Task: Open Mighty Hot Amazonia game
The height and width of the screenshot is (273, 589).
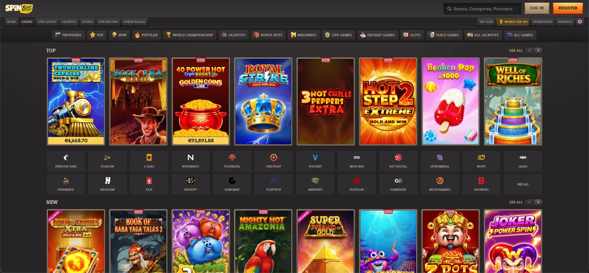Action: click(263, 241)
